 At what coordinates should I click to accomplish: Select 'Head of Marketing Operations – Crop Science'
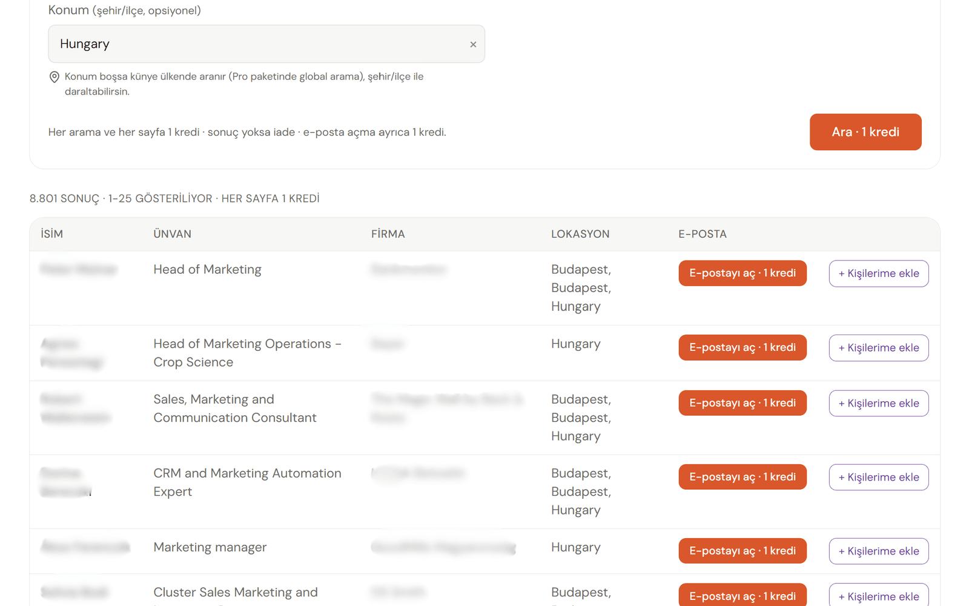[x=247, y=353]
